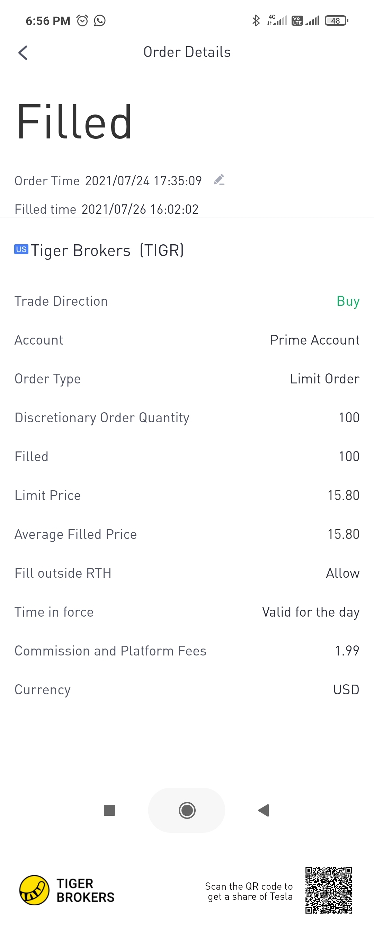
Task: Select the green Buy trade direction value
Action: pos(348,302)
